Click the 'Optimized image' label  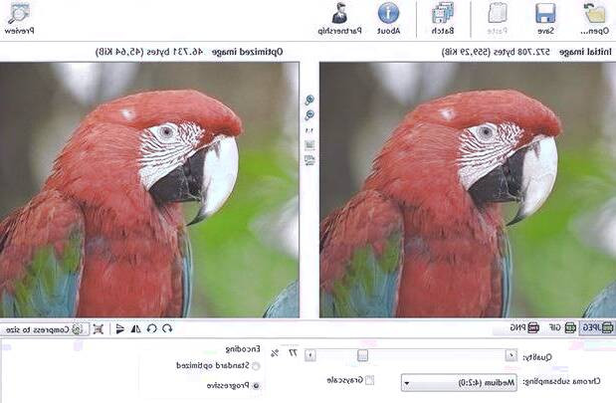(x=247, y=52)
